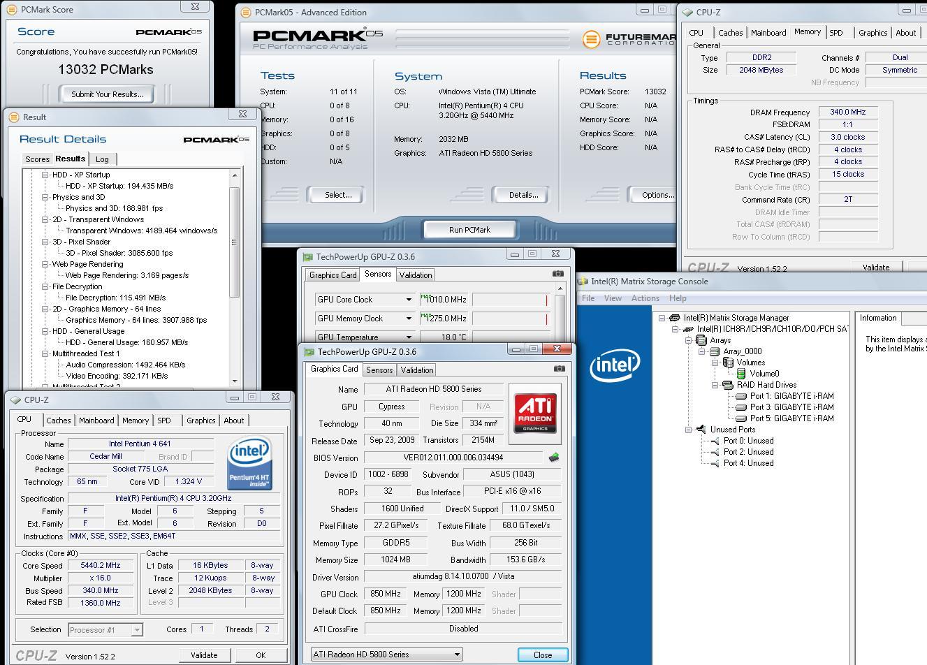The width and height of the screenshot is (927, 665).
Task: Click the Array_0000 disk icon
Action: (x=715, y=351)
